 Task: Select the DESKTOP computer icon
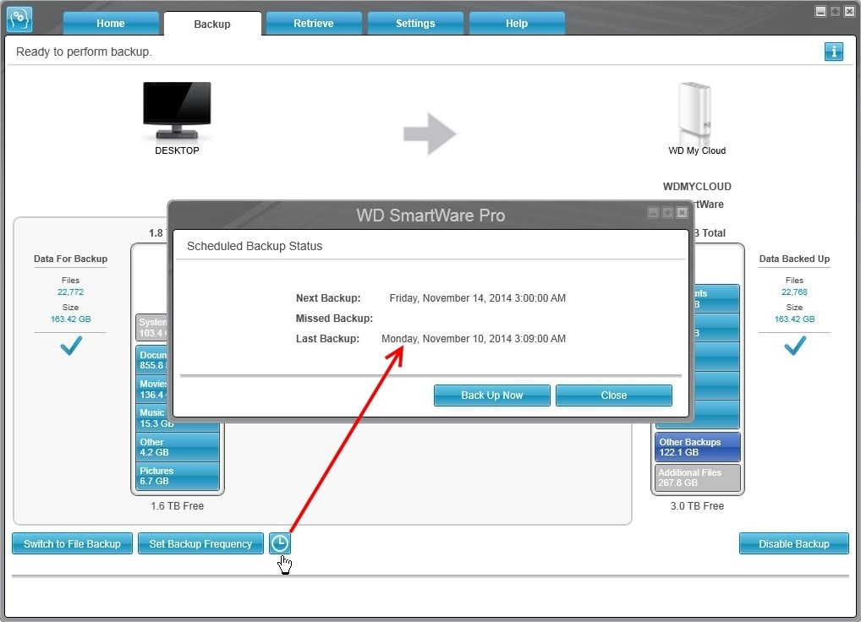pos(177,110)
